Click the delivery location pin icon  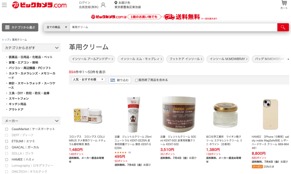coord(116,3)
